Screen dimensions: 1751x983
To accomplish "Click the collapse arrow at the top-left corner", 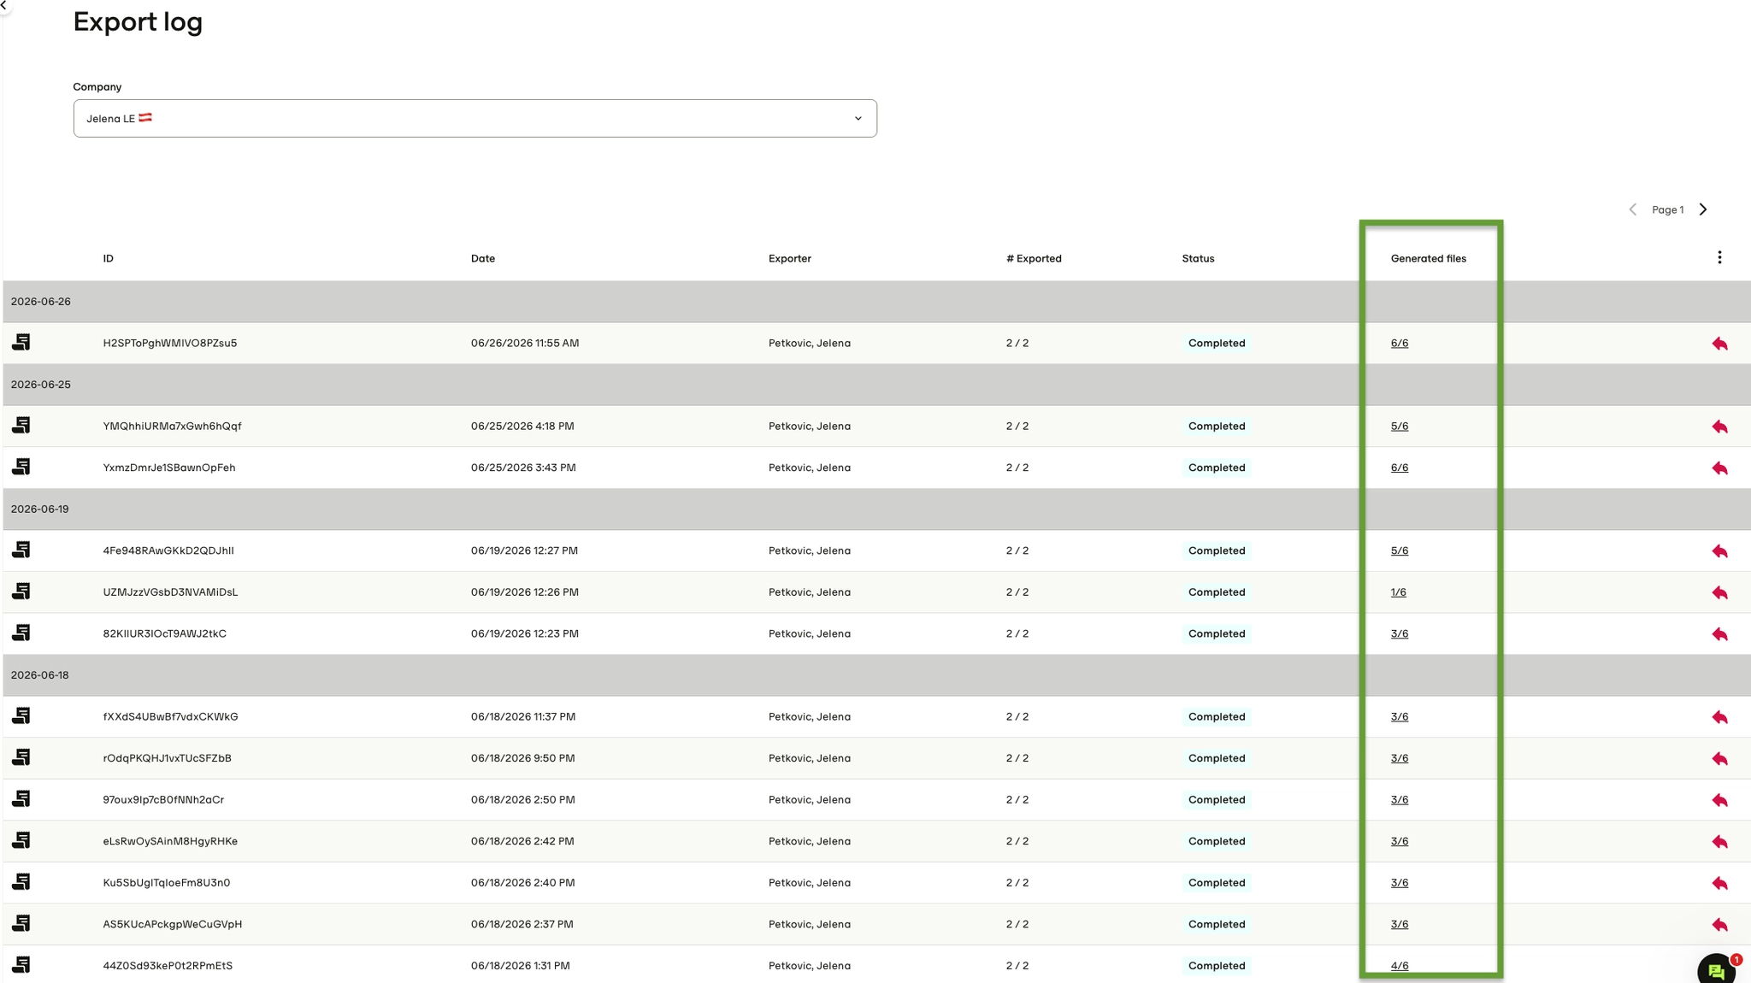I will [x=3, y=5].
